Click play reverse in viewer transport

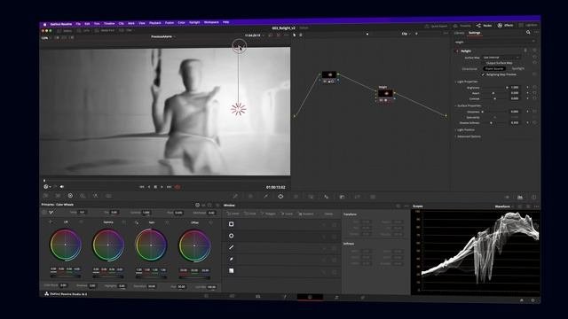149,187
